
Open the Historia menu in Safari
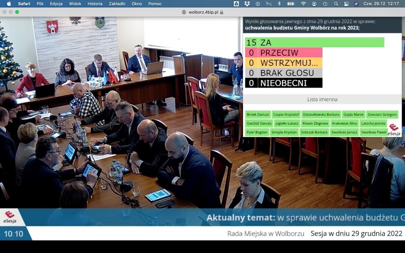tap(95, 4)
